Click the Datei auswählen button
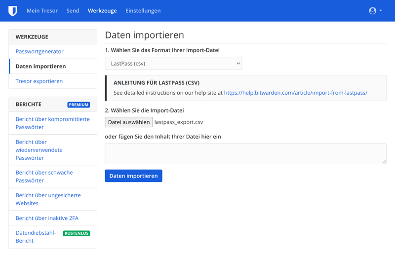 click(x=128, y=122)
